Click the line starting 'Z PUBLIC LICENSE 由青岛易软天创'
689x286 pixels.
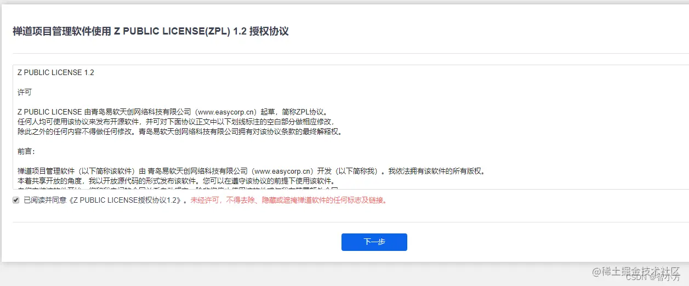click(172, 112)
